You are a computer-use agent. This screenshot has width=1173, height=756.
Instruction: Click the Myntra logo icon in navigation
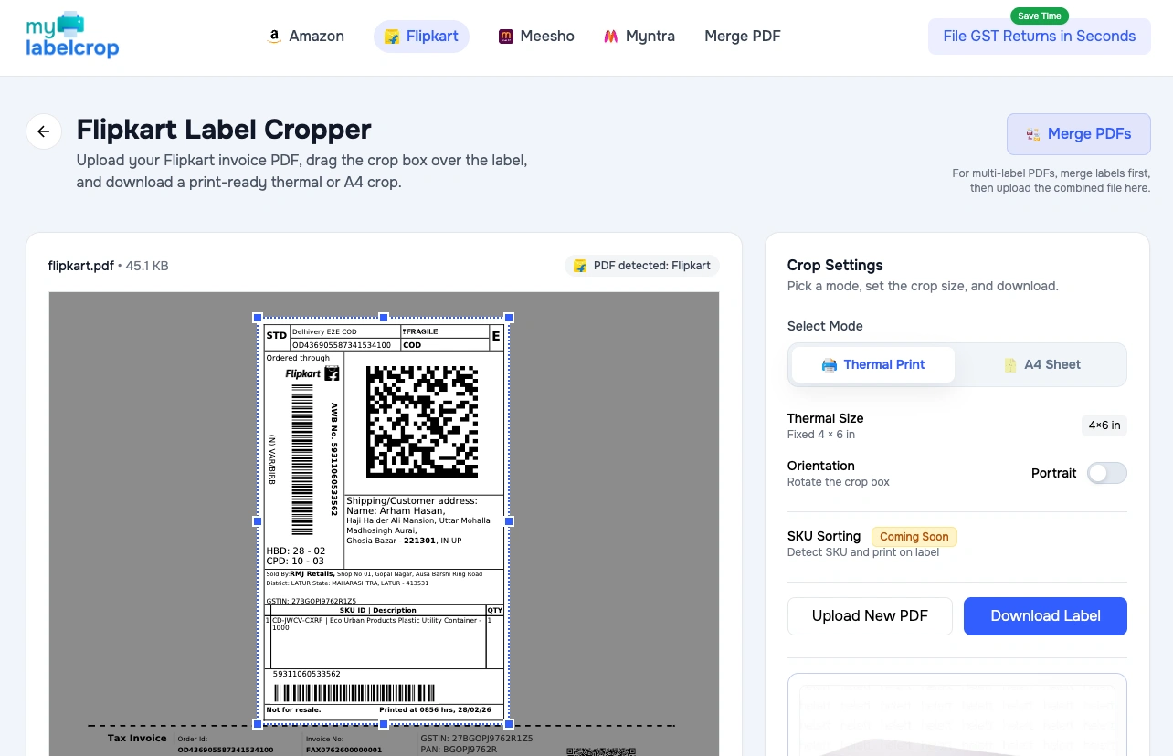coord(611,37)
